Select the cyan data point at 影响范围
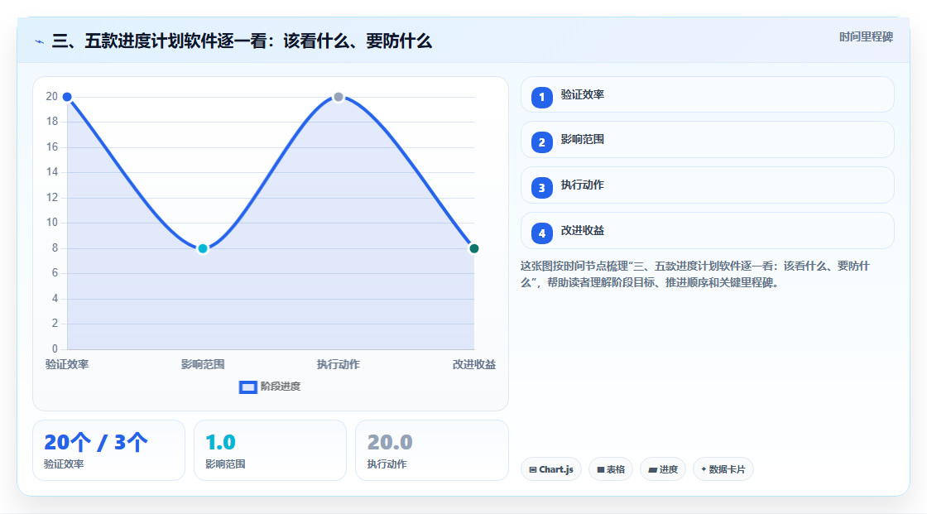927x514 pixels. coord(203,248)
